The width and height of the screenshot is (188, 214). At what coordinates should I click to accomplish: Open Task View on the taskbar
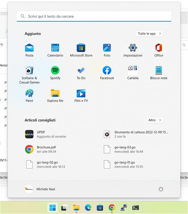(x=64, y=208)
